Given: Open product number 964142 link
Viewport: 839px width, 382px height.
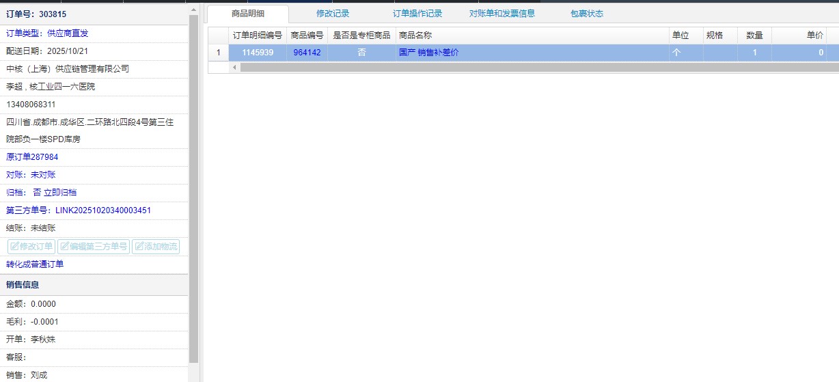Looking at the screenshot, I should point(307,53).
